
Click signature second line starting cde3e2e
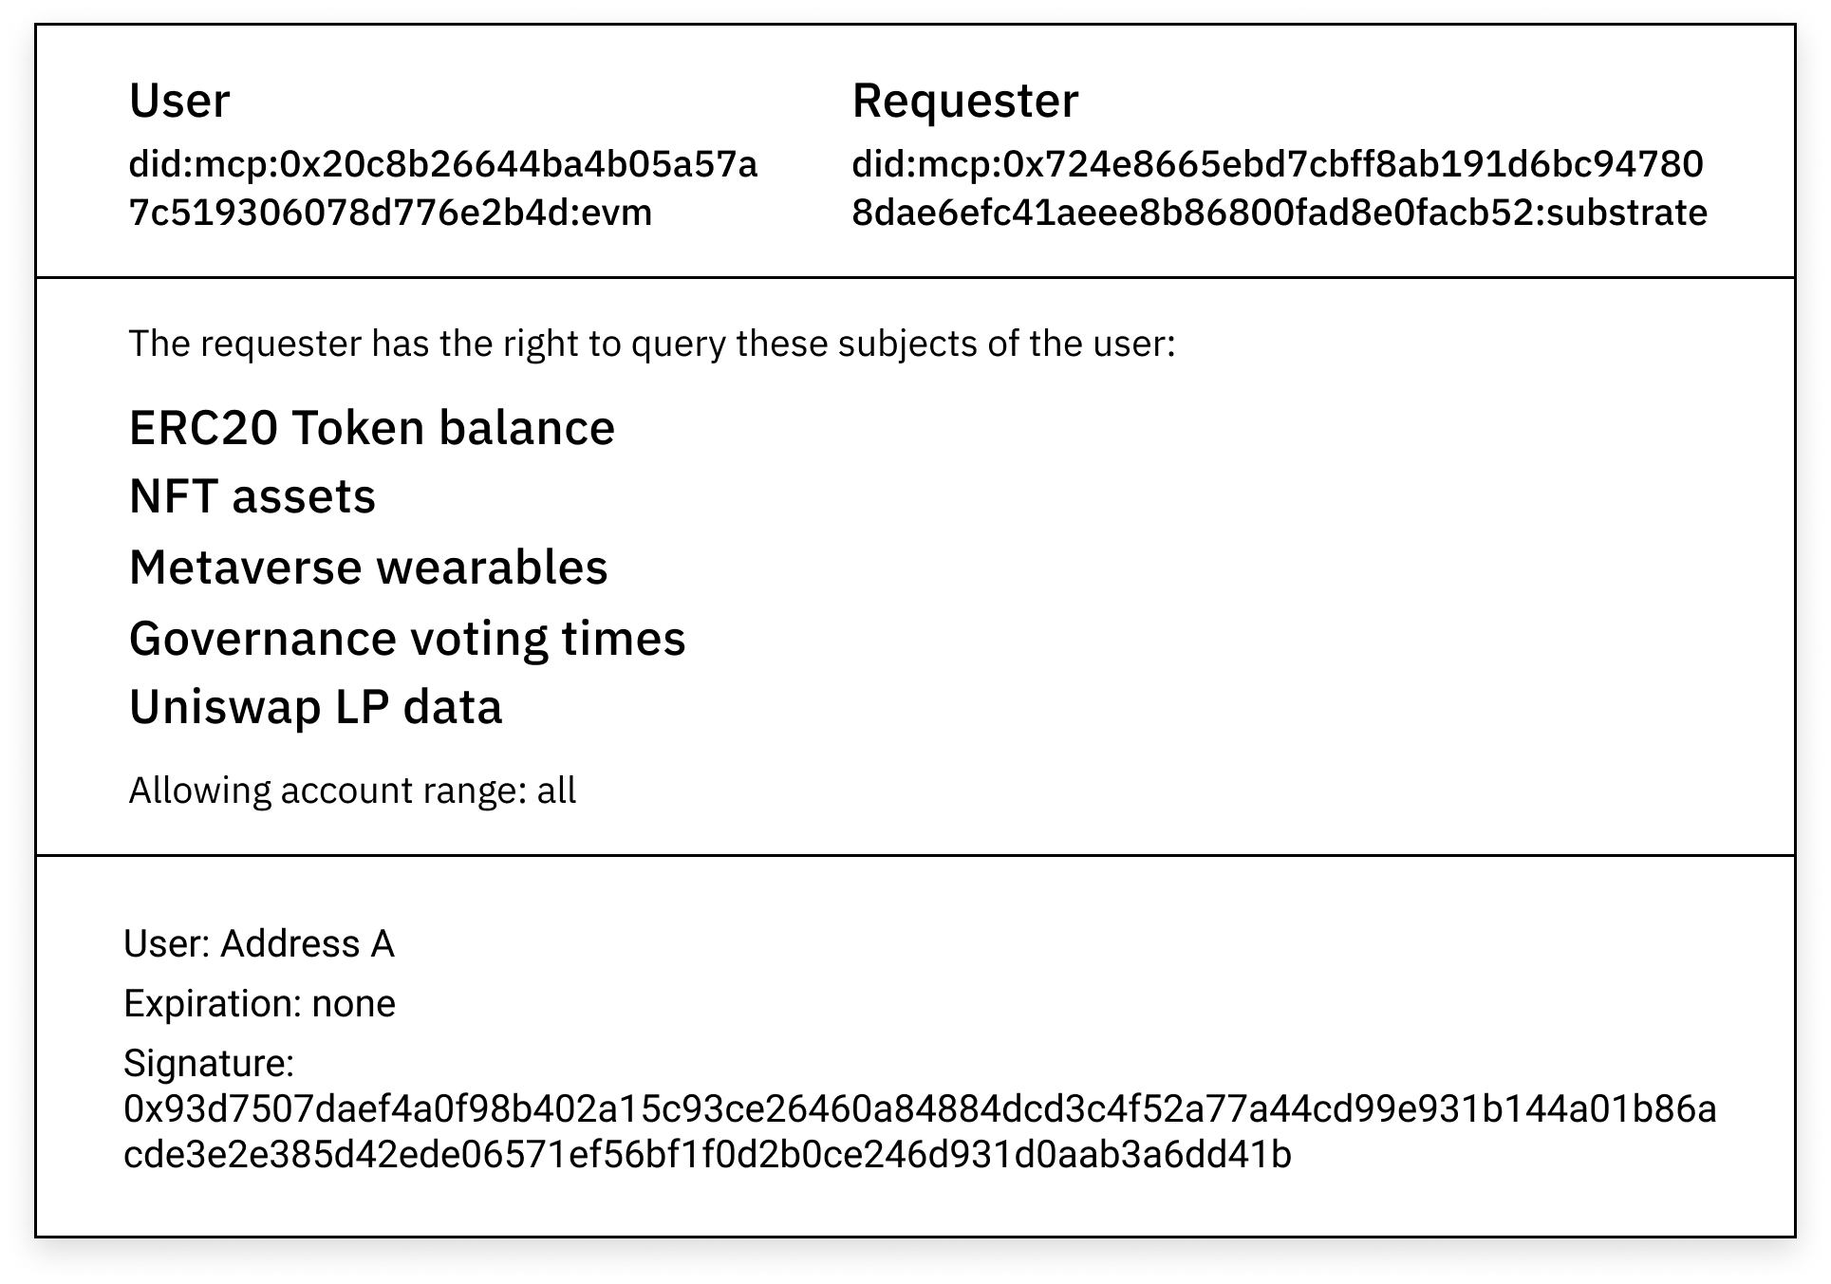tap(707, 1155)
